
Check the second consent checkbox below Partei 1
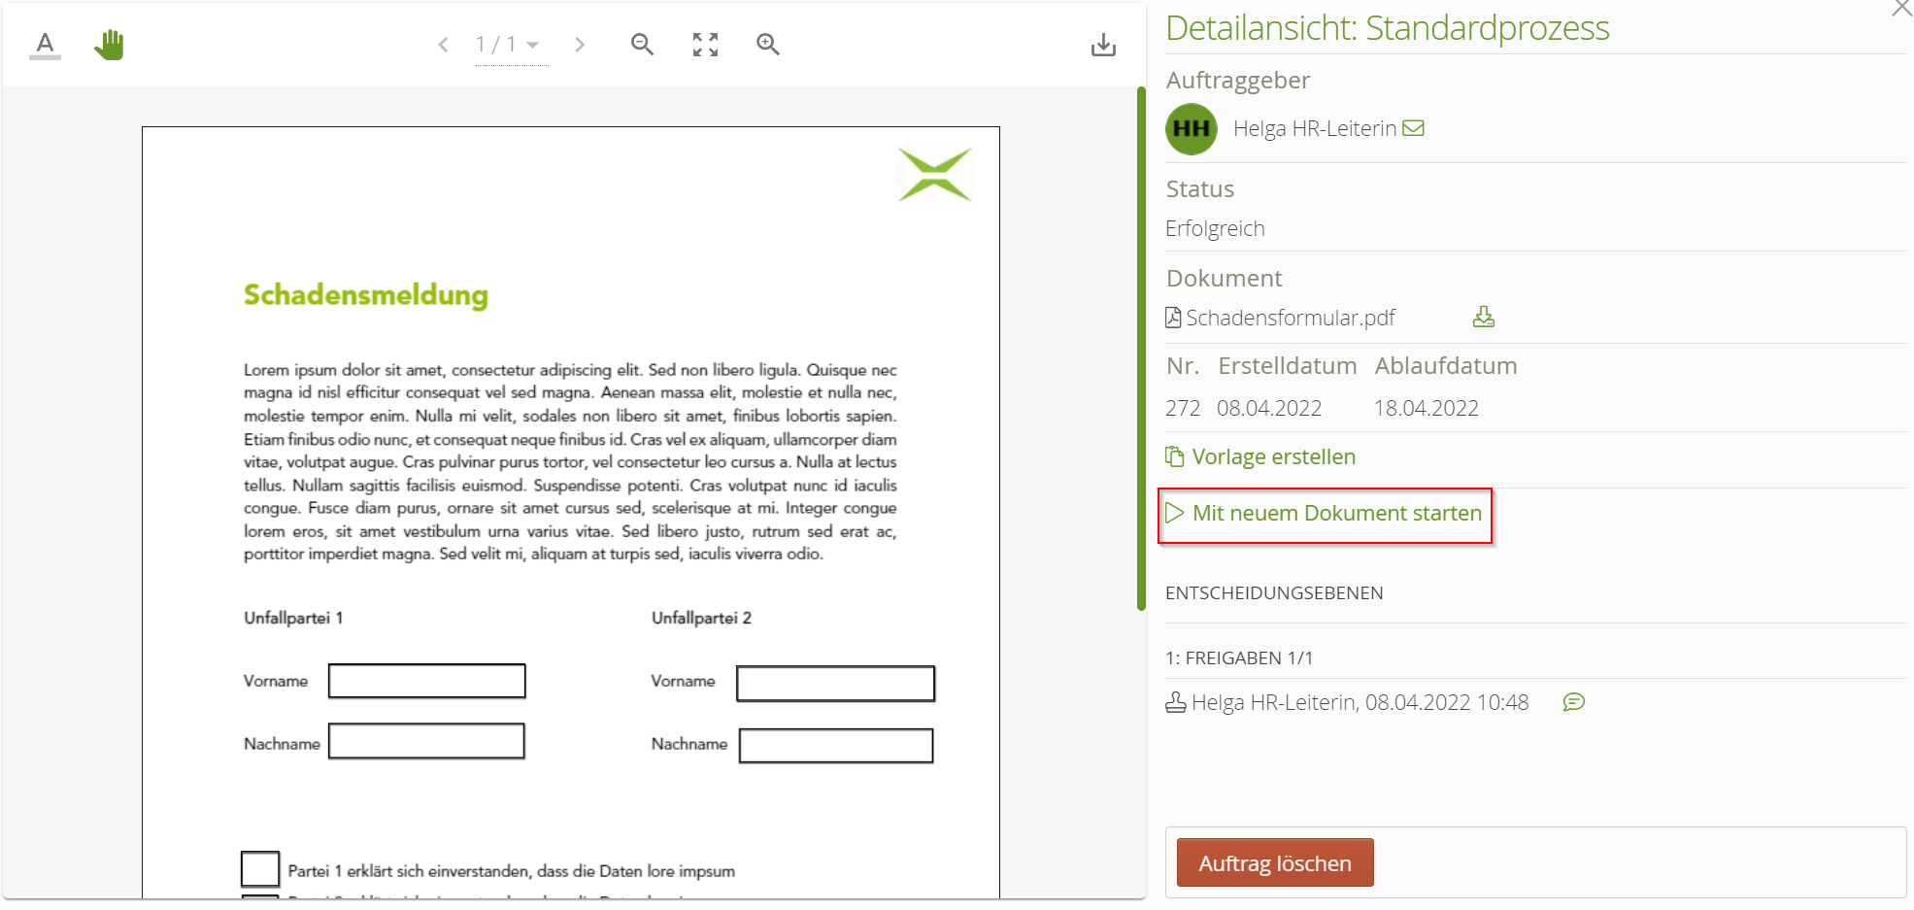(259, 903)
